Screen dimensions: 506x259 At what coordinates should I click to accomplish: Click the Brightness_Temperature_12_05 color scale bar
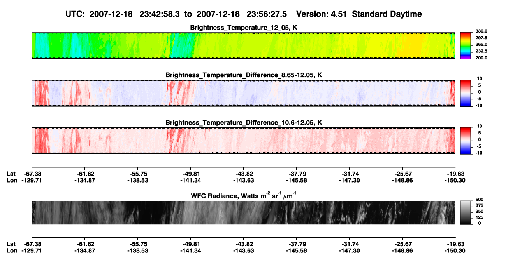(466, 46)
